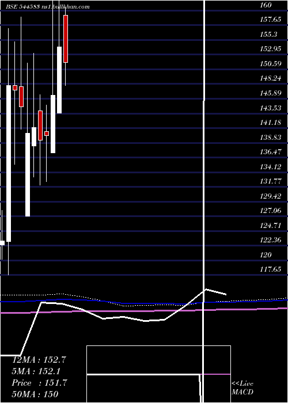288x403 pixels.
Task: Click the 127.06 price axis label
Action: [271, 211]
